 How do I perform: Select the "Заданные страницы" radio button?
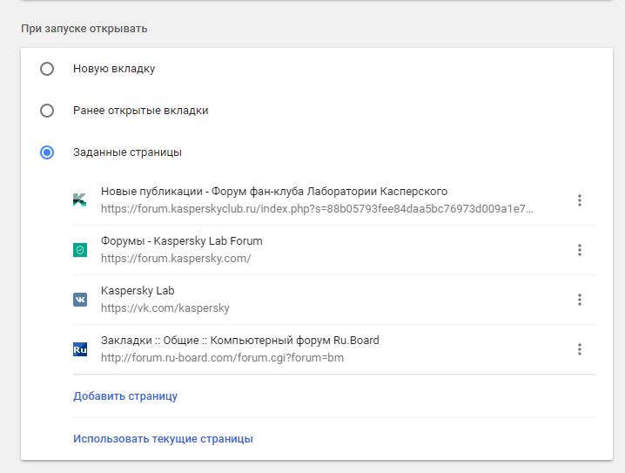[47, 152]
